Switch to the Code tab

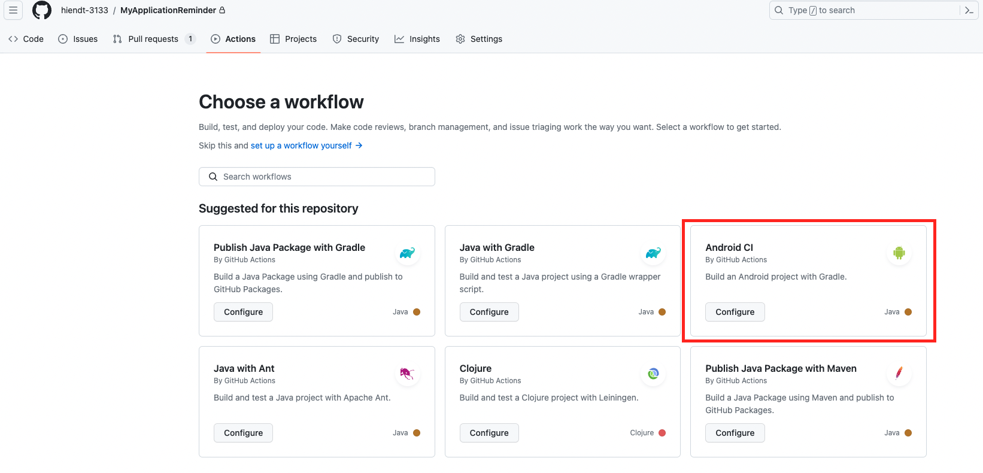[x=26, y=39]
